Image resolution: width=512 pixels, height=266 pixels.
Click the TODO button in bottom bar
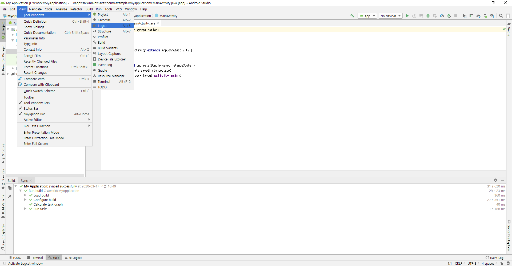click(15, 258)
